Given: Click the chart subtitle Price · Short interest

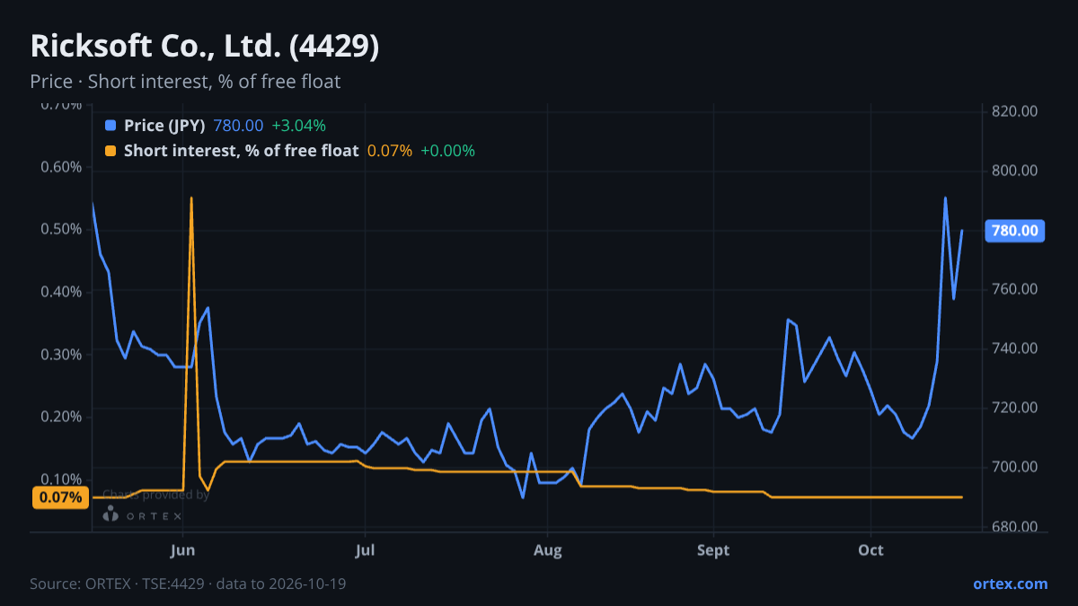Looking at the screenshot, I should 185,82.
